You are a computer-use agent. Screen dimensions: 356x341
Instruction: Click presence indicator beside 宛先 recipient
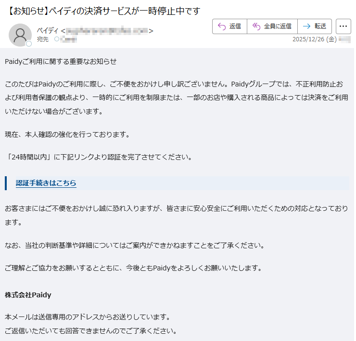coord(56,39)
